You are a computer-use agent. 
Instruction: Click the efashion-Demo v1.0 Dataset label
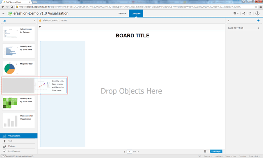point(55,20)
